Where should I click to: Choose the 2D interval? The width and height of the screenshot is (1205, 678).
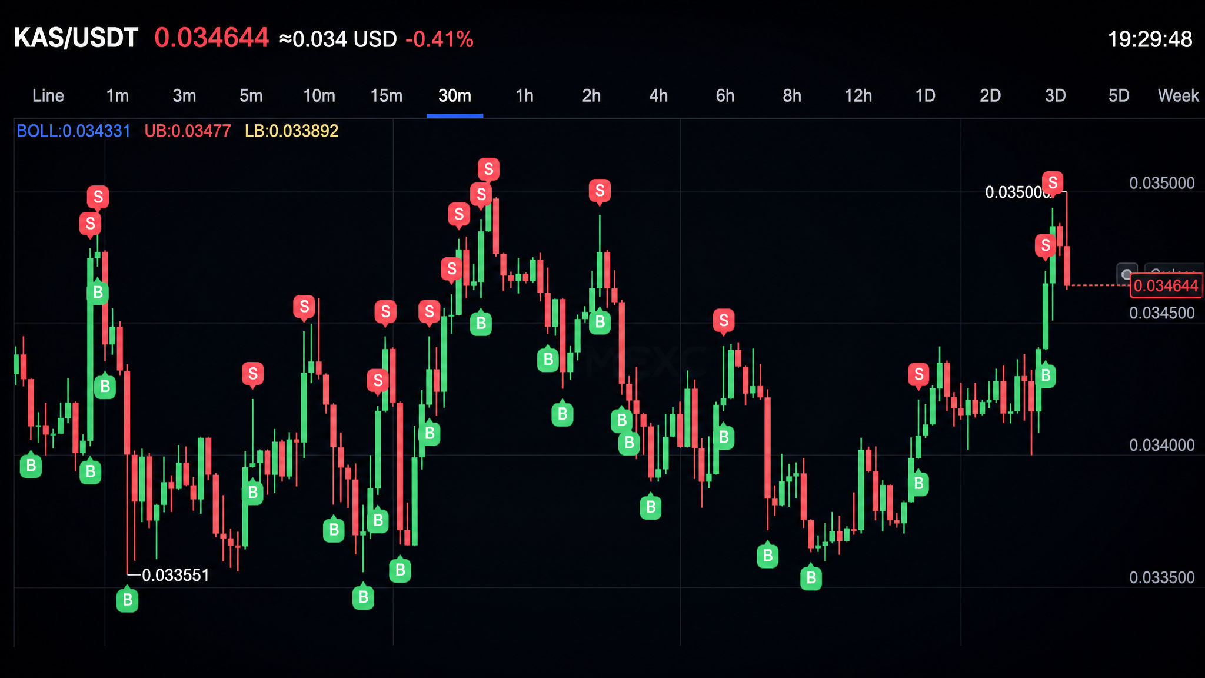(x=990, y=95)
